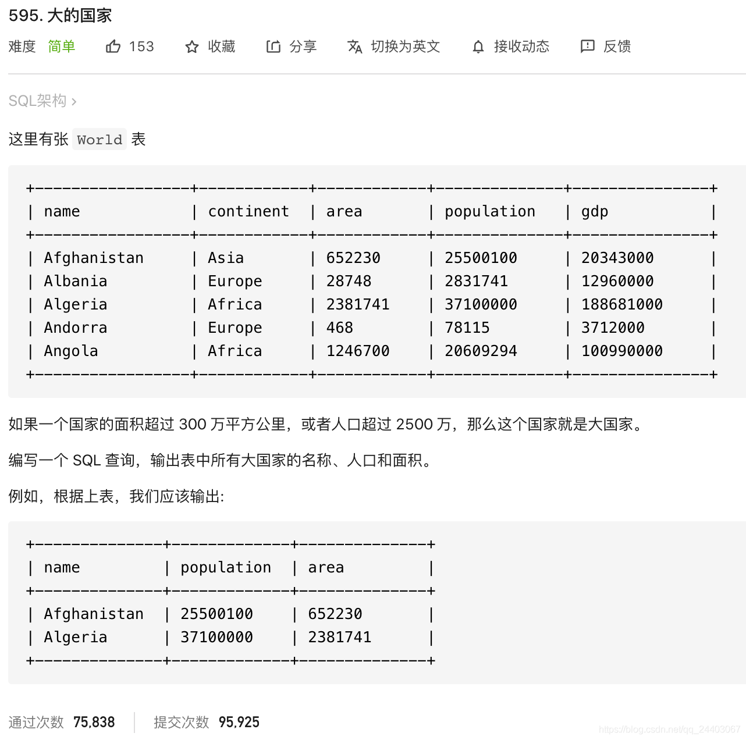Click the Albania name cell

[x=76, y=281]
